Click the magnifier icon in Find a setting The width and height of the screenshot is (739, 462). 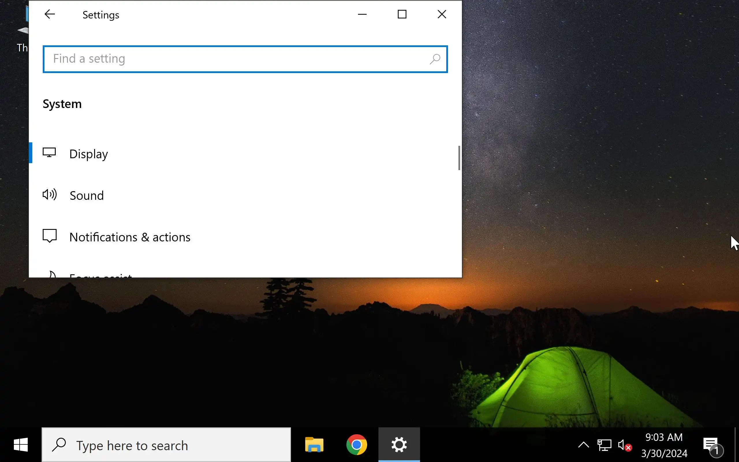(x=434, y=59)
